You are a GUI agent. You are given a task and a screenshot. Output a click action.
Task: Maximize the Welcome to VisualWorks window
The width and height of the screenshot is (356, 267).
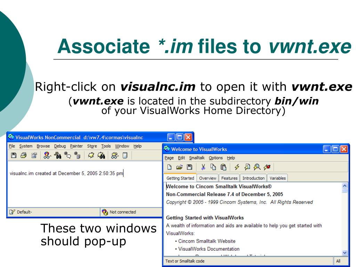pos(335,149)
